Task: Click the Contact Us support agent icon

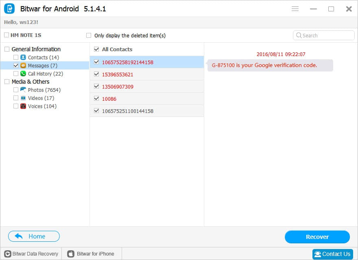Action: click(317, 254)
